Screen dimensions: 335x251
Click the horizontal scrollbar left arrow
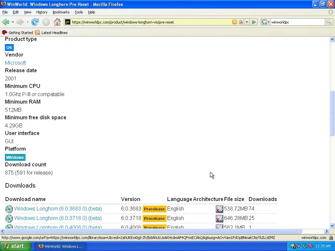[x=3, y=231]
